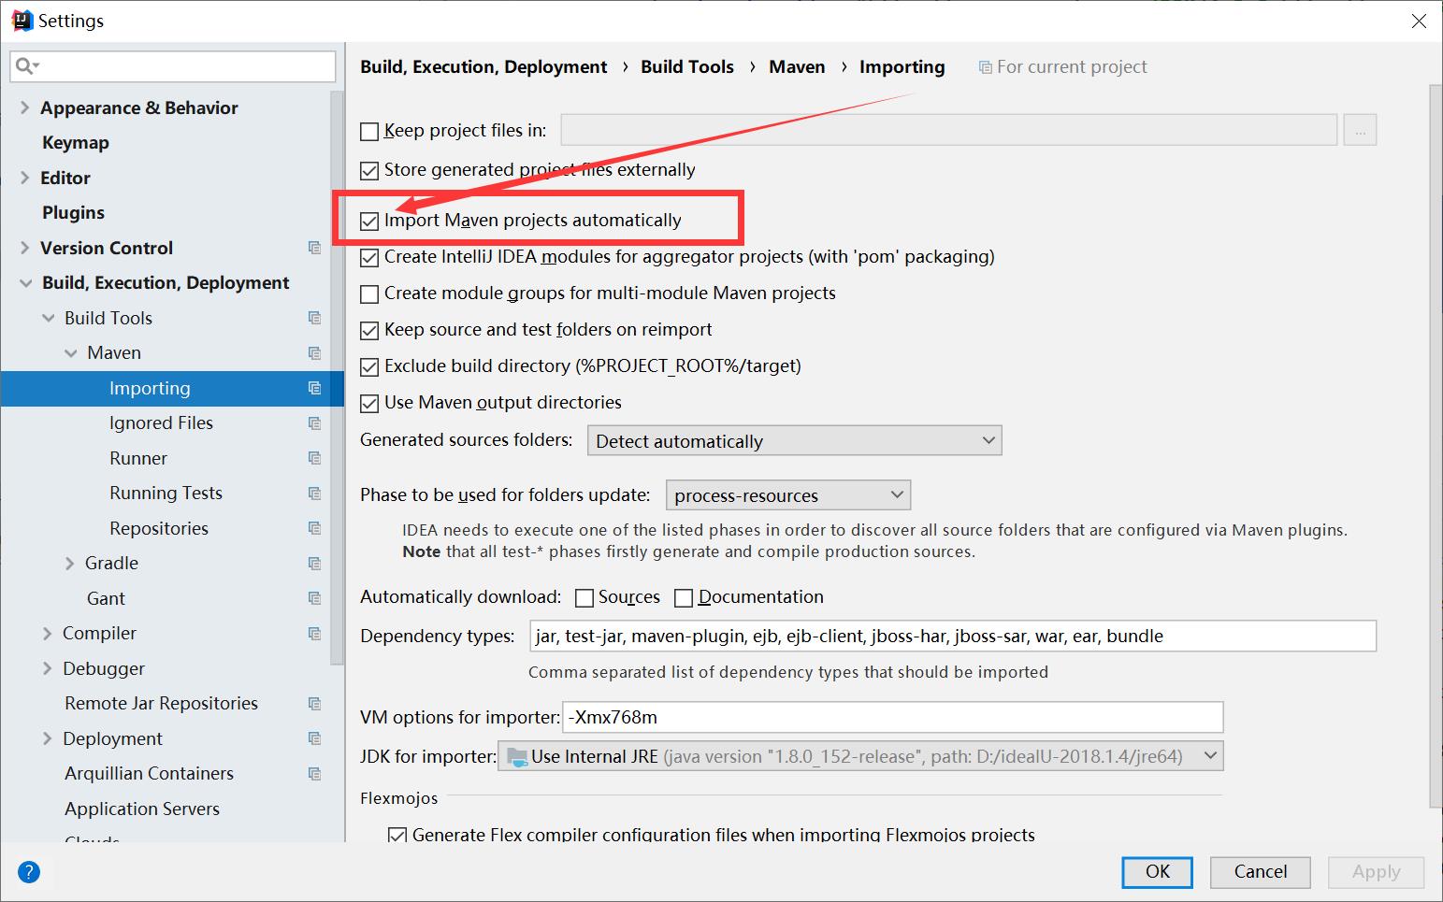The width and height of the screenshot is (1443, 902).
Task: Toggle Exclude build directory checkbox
Action: tap(369, 366)
